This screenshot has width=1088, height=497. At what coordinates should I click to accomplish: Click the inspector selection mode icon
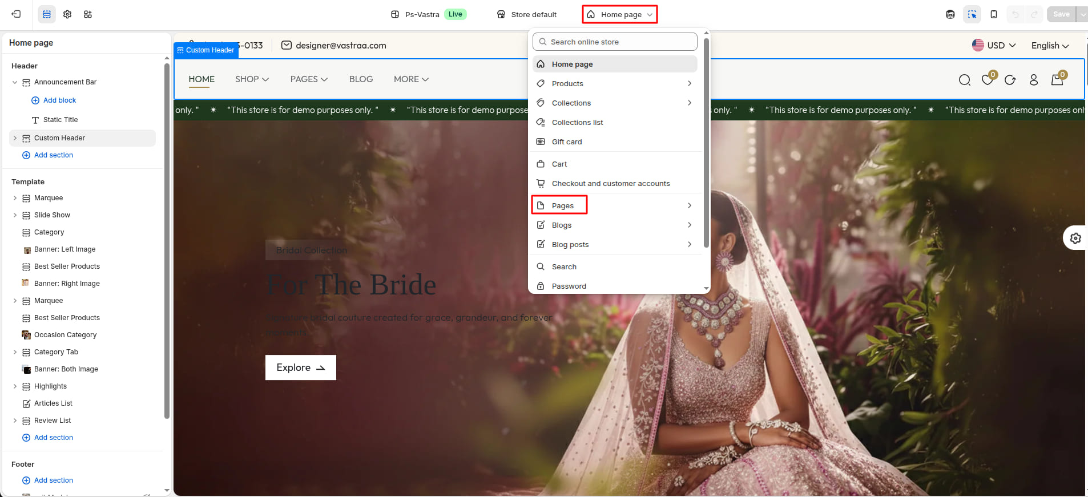coord(972,14)
